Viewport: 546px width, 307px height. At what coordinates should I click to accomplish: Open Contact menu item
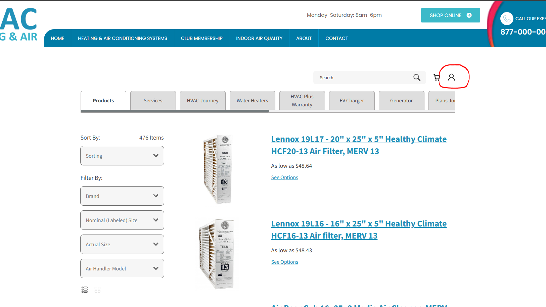pos(337,38)
